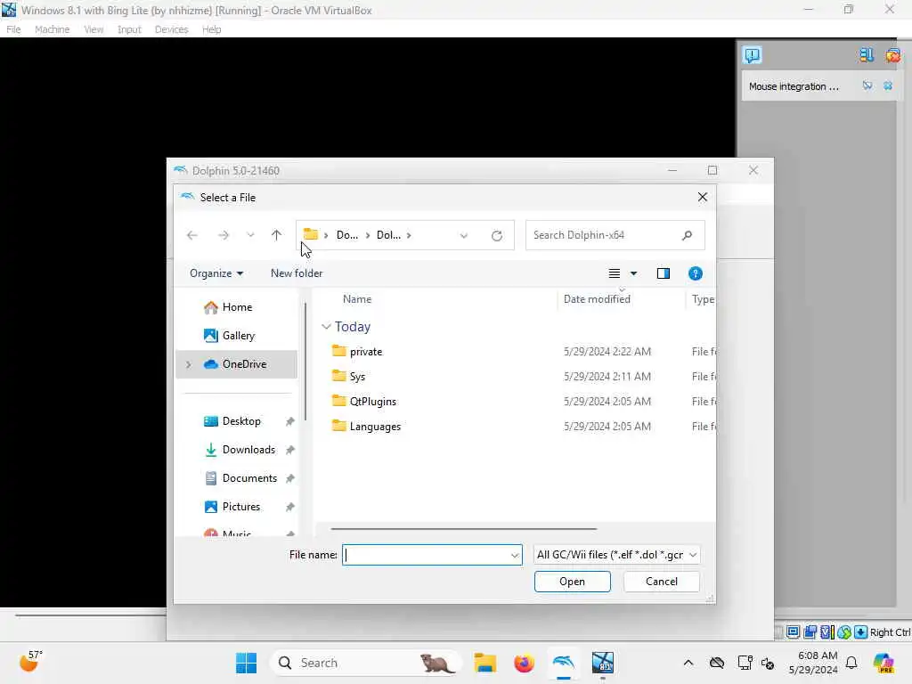Open VirtualBox Input menu
Viewport: 912px width, 684px height.
(129, 29)
